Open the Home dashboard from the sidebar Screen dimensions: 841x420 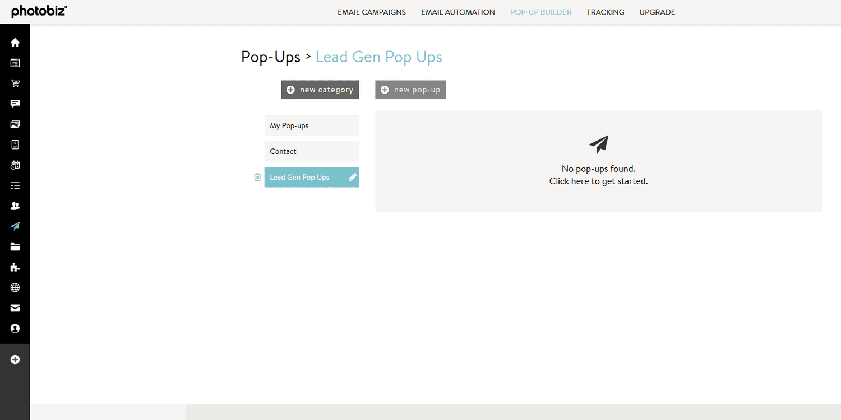click(x=15, y=42)
